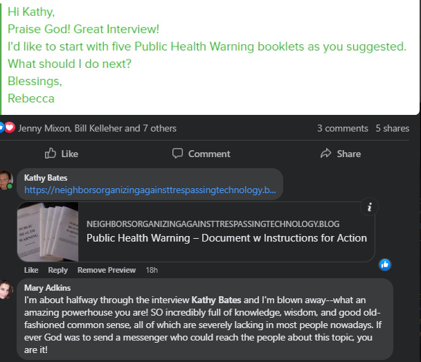Image resolution: width=421 pixels, height=362 pixels.
Task: Open the love and like reaction icons
Action: tap(6, 128)
